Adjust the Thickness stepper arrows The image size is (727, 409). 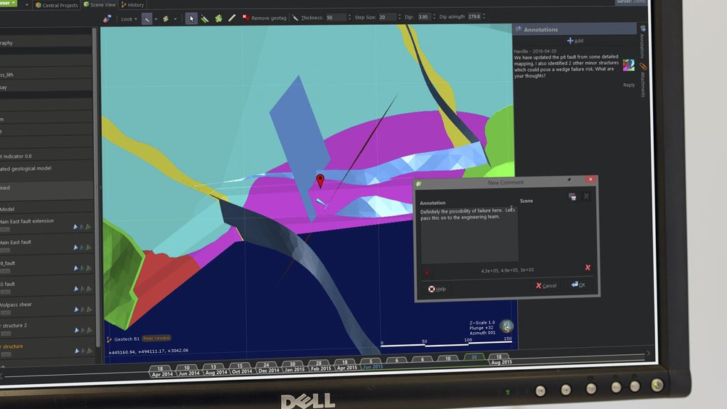(x=349, y=17)
